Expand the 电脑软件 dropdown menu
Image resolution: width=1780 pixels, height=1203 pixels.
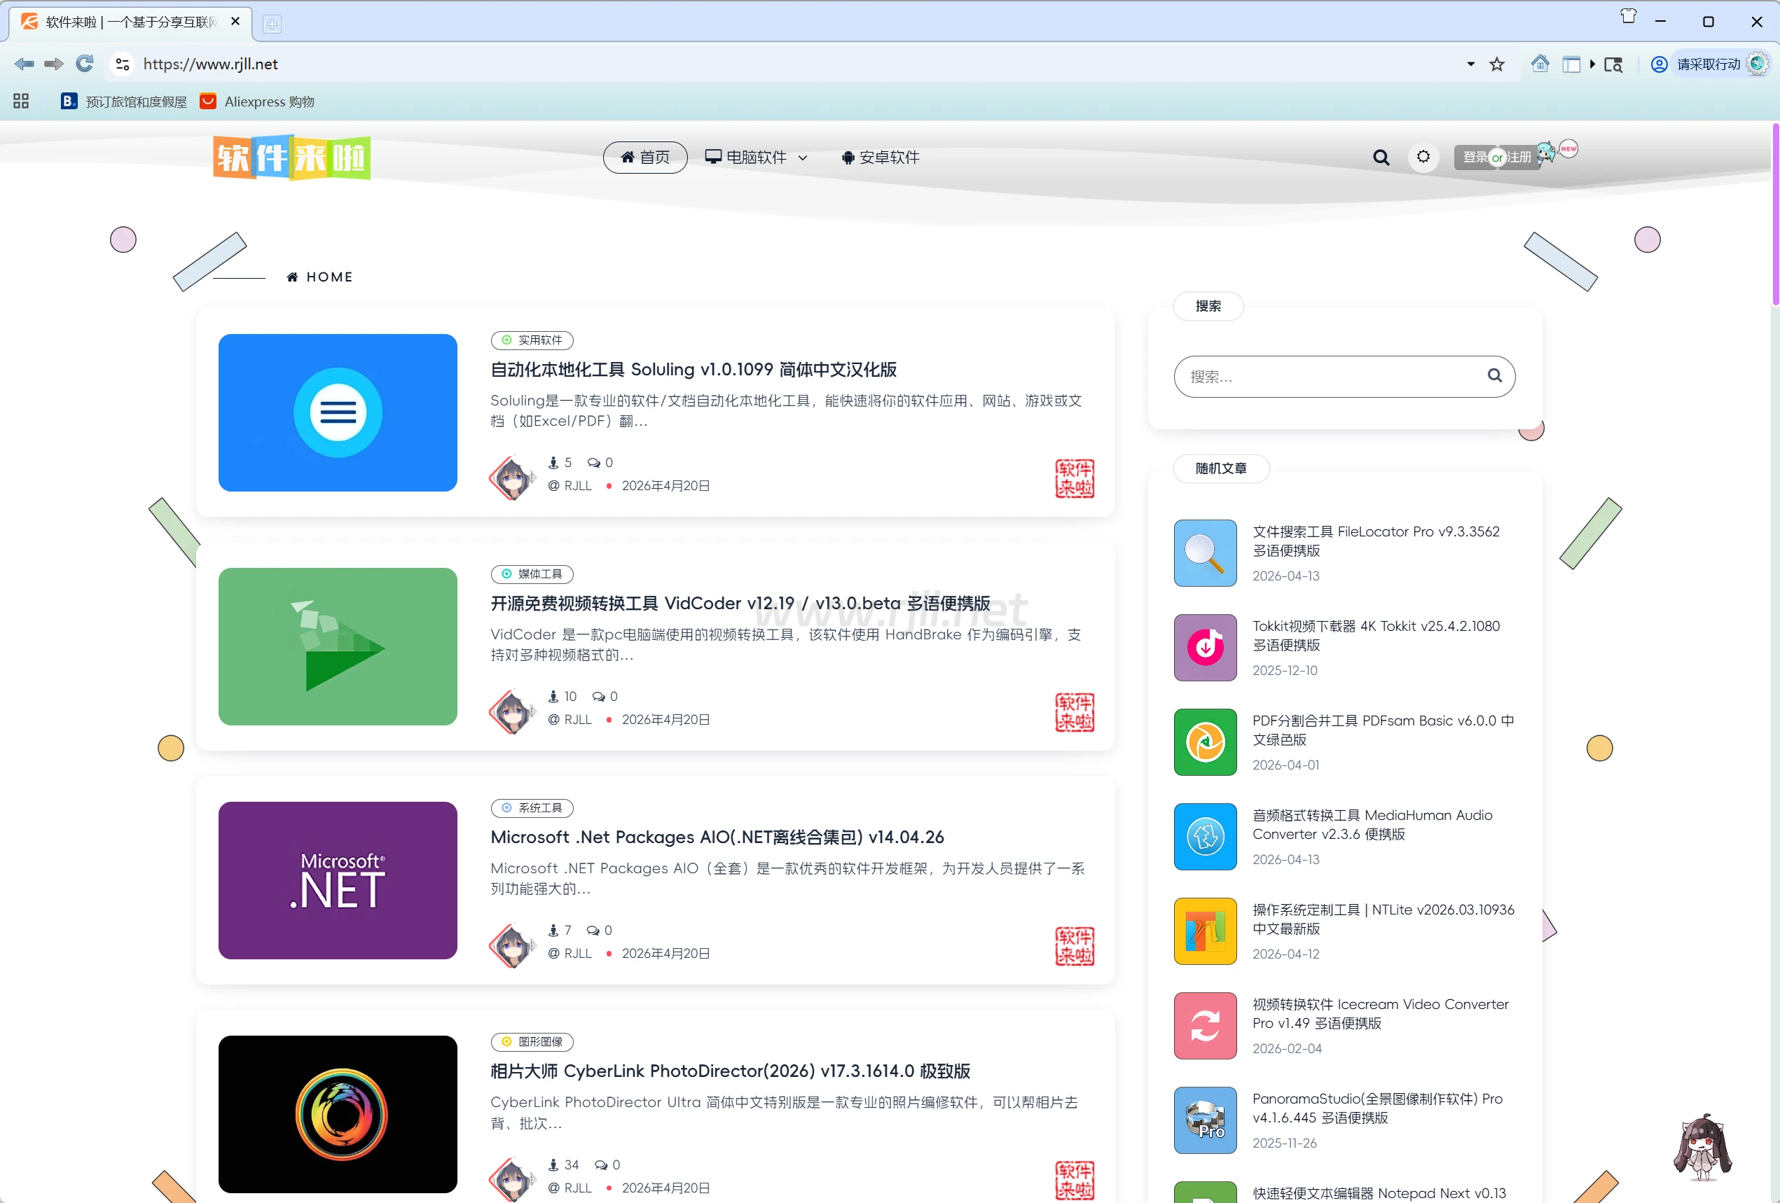click(756, 157)
